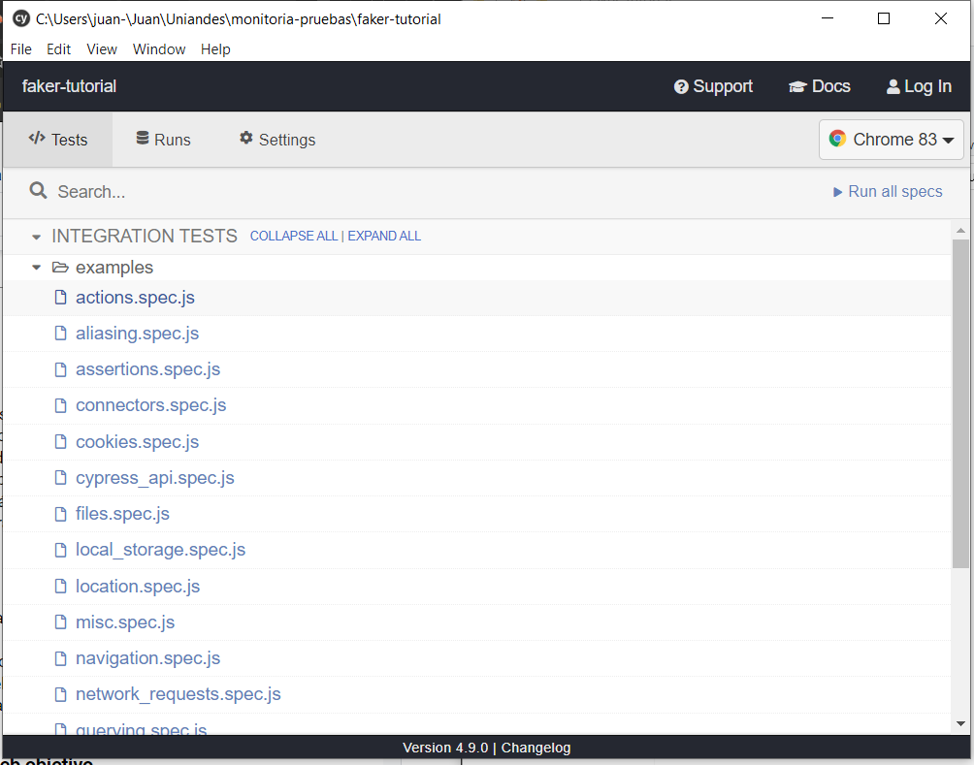Click the spec list scrollbar thumb
The image size is (974, 765).
coord(960,403)
